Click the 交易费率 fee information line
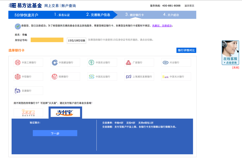The height and width of the screenshot is (158, 242). point(128,123)
